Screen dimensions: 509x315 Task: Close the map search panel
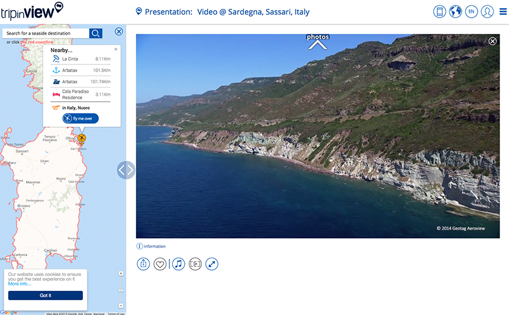pos(119,31)
